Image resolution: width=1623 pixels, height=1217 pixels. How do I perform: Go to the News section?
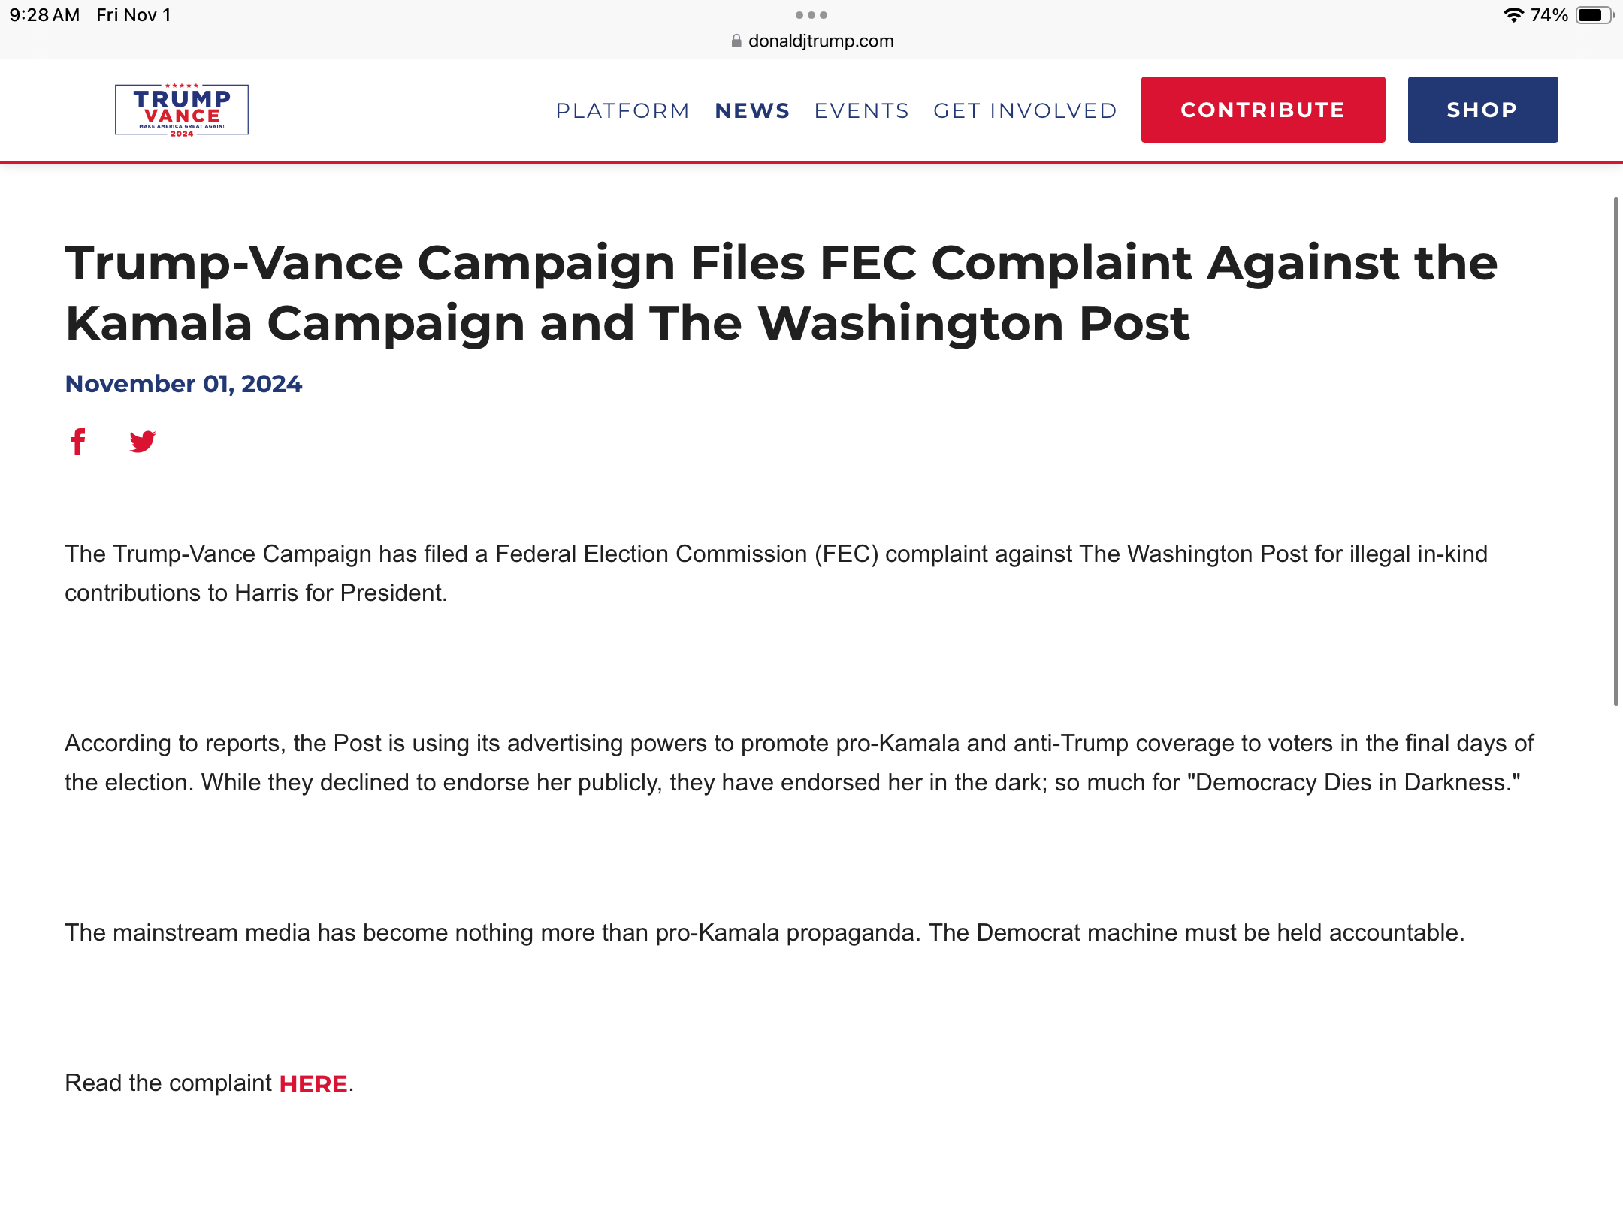click(x=752, y=110)
